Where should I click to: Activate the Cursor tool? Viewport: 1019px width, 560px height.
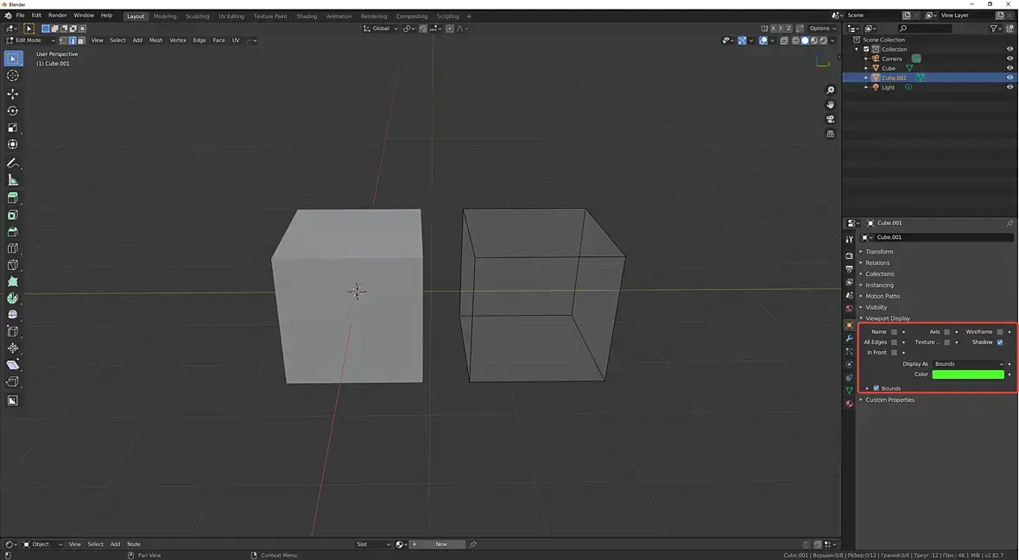click(x=12, y=76)
